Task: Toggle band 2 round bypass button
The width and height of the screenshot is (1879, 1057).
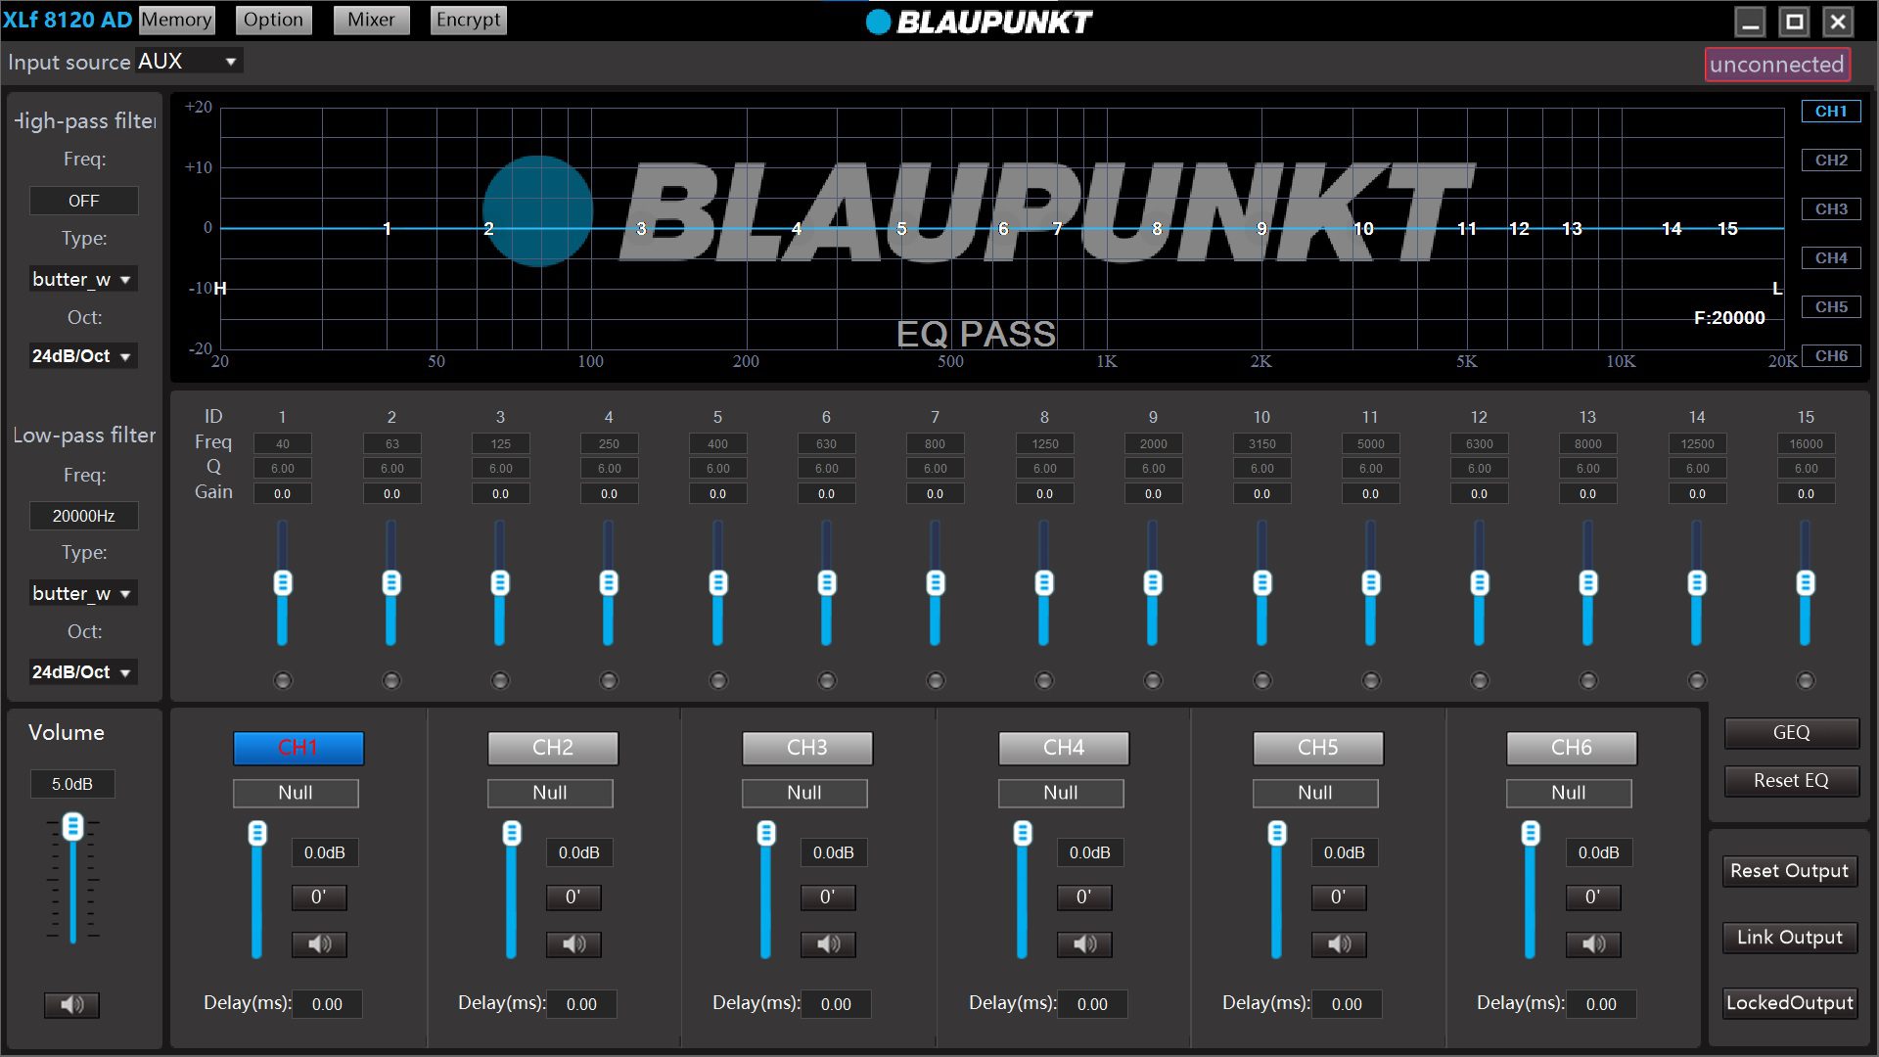Action: pos(391,680)
